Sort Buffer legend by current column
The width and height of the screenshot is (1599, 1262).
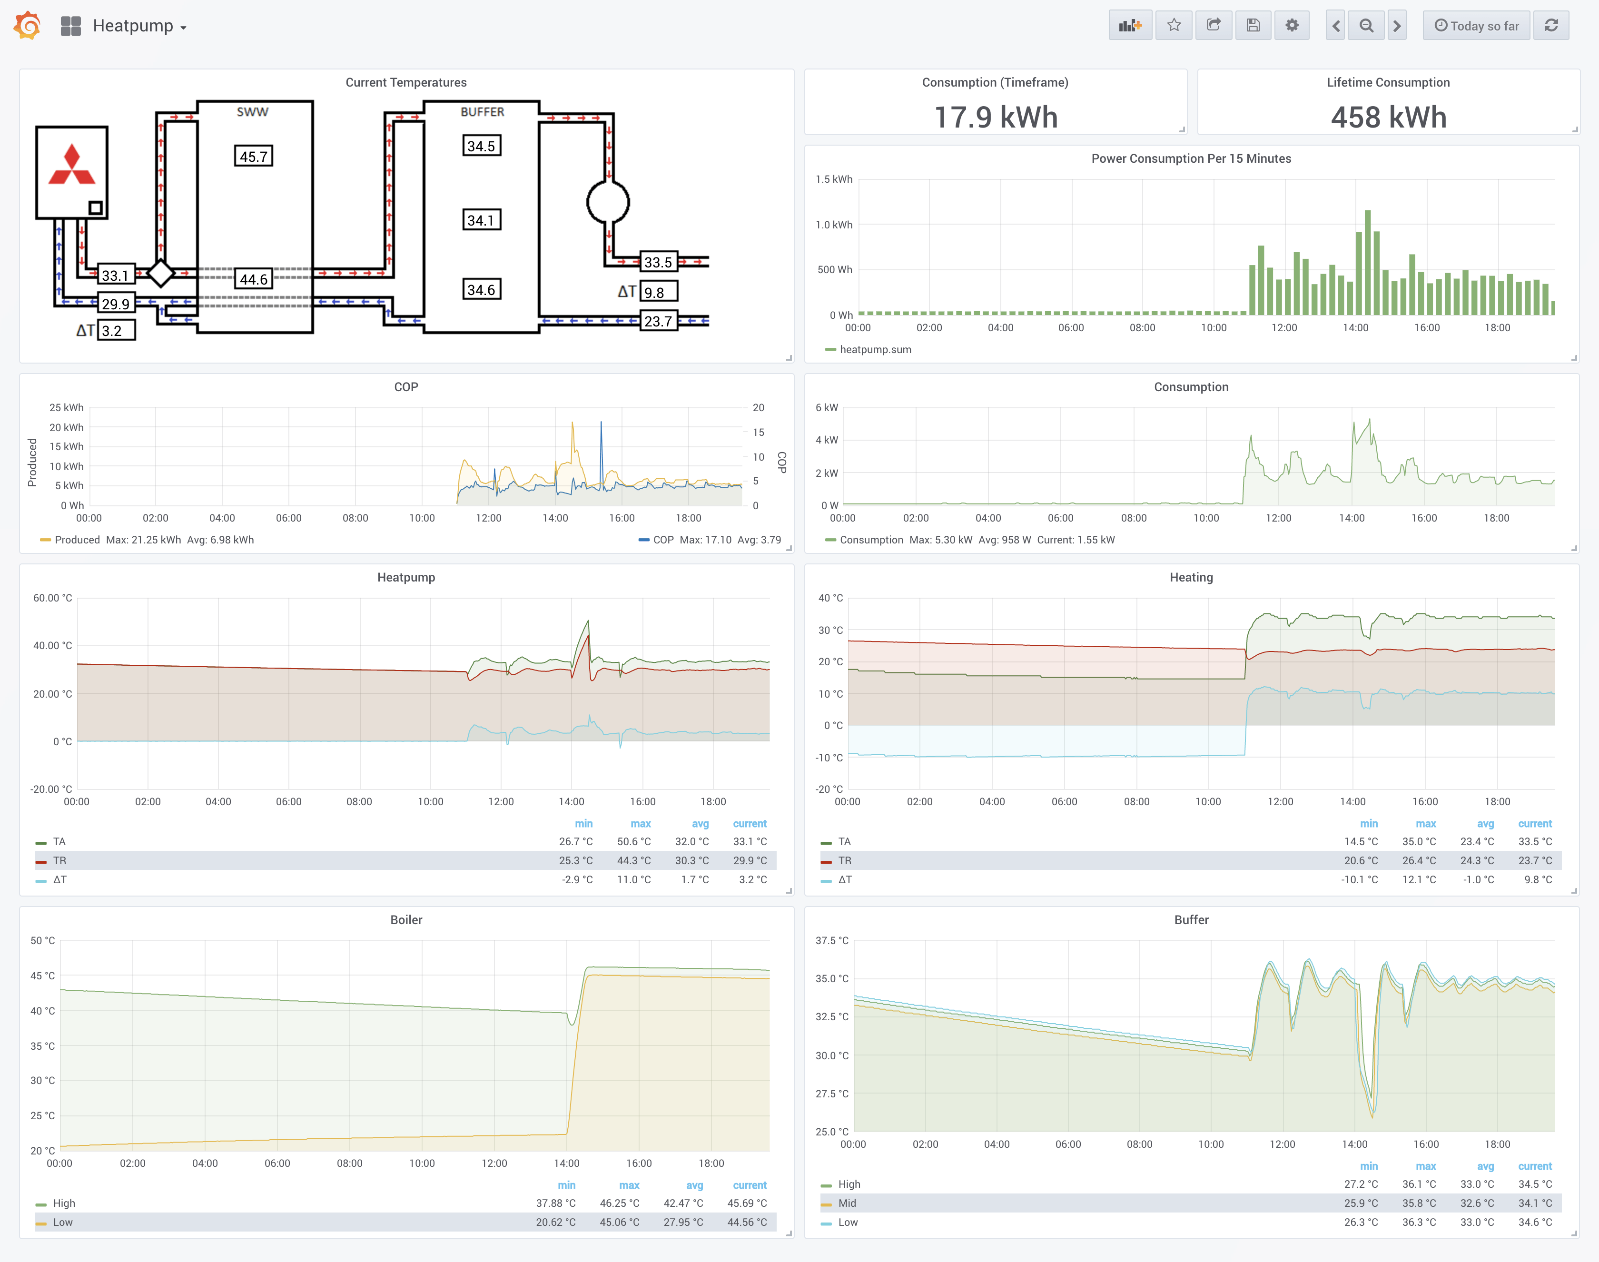point(1535,1166)
